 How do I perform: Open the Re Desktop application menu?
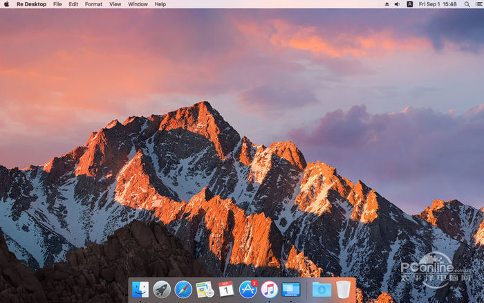[x=31, y=4]
